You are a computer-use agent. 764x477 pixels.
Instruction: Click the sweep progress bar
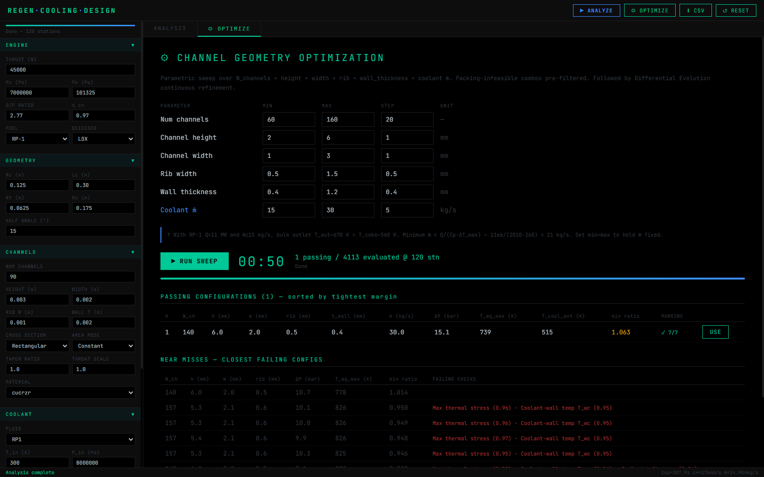(453, 279)
